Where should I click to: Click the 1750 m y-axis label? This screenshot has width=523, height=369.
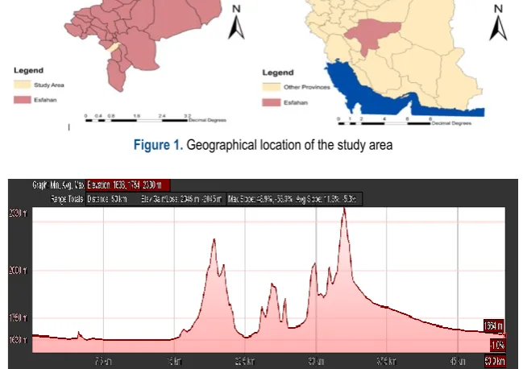click(x=18, y=317)
